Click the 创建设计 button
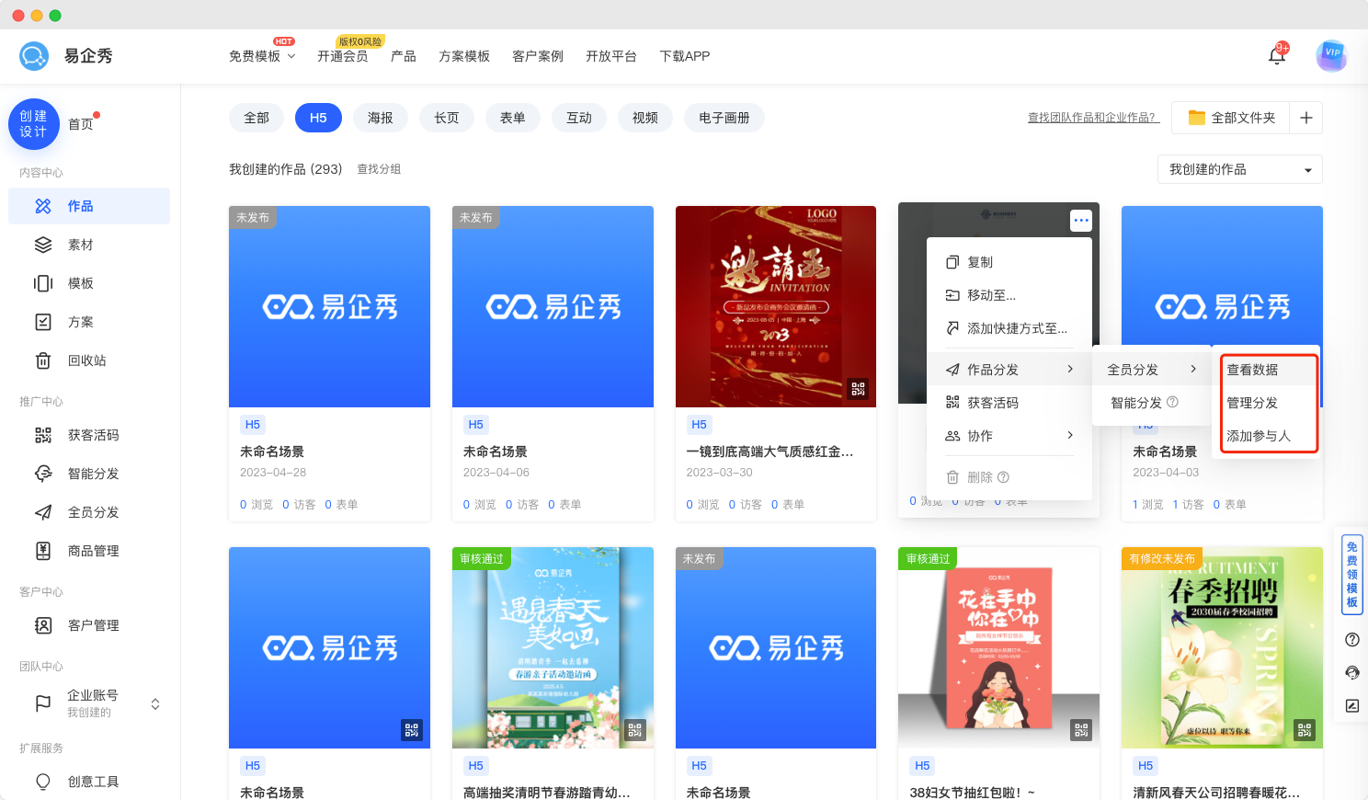The height and width of the screenshot is (800, 1368). click(x=34, y=124)
